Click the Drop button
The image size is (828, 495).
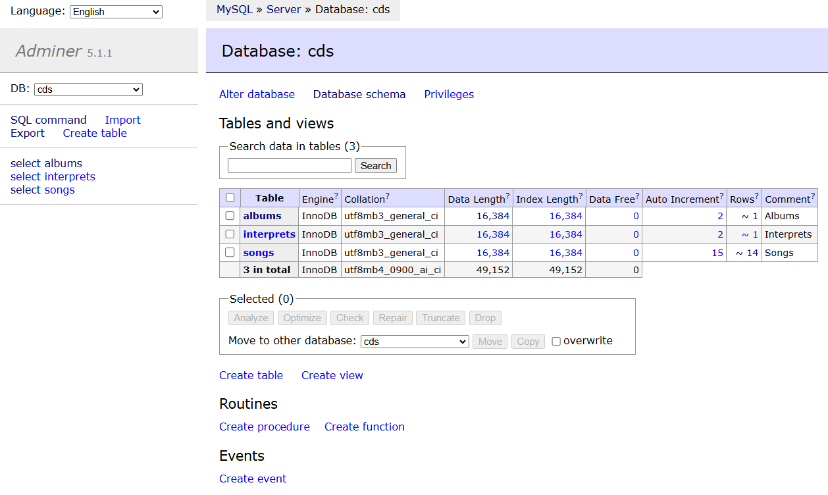pos(485,318)
